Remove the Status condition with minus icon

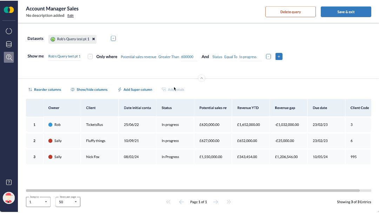pos(268,56)
